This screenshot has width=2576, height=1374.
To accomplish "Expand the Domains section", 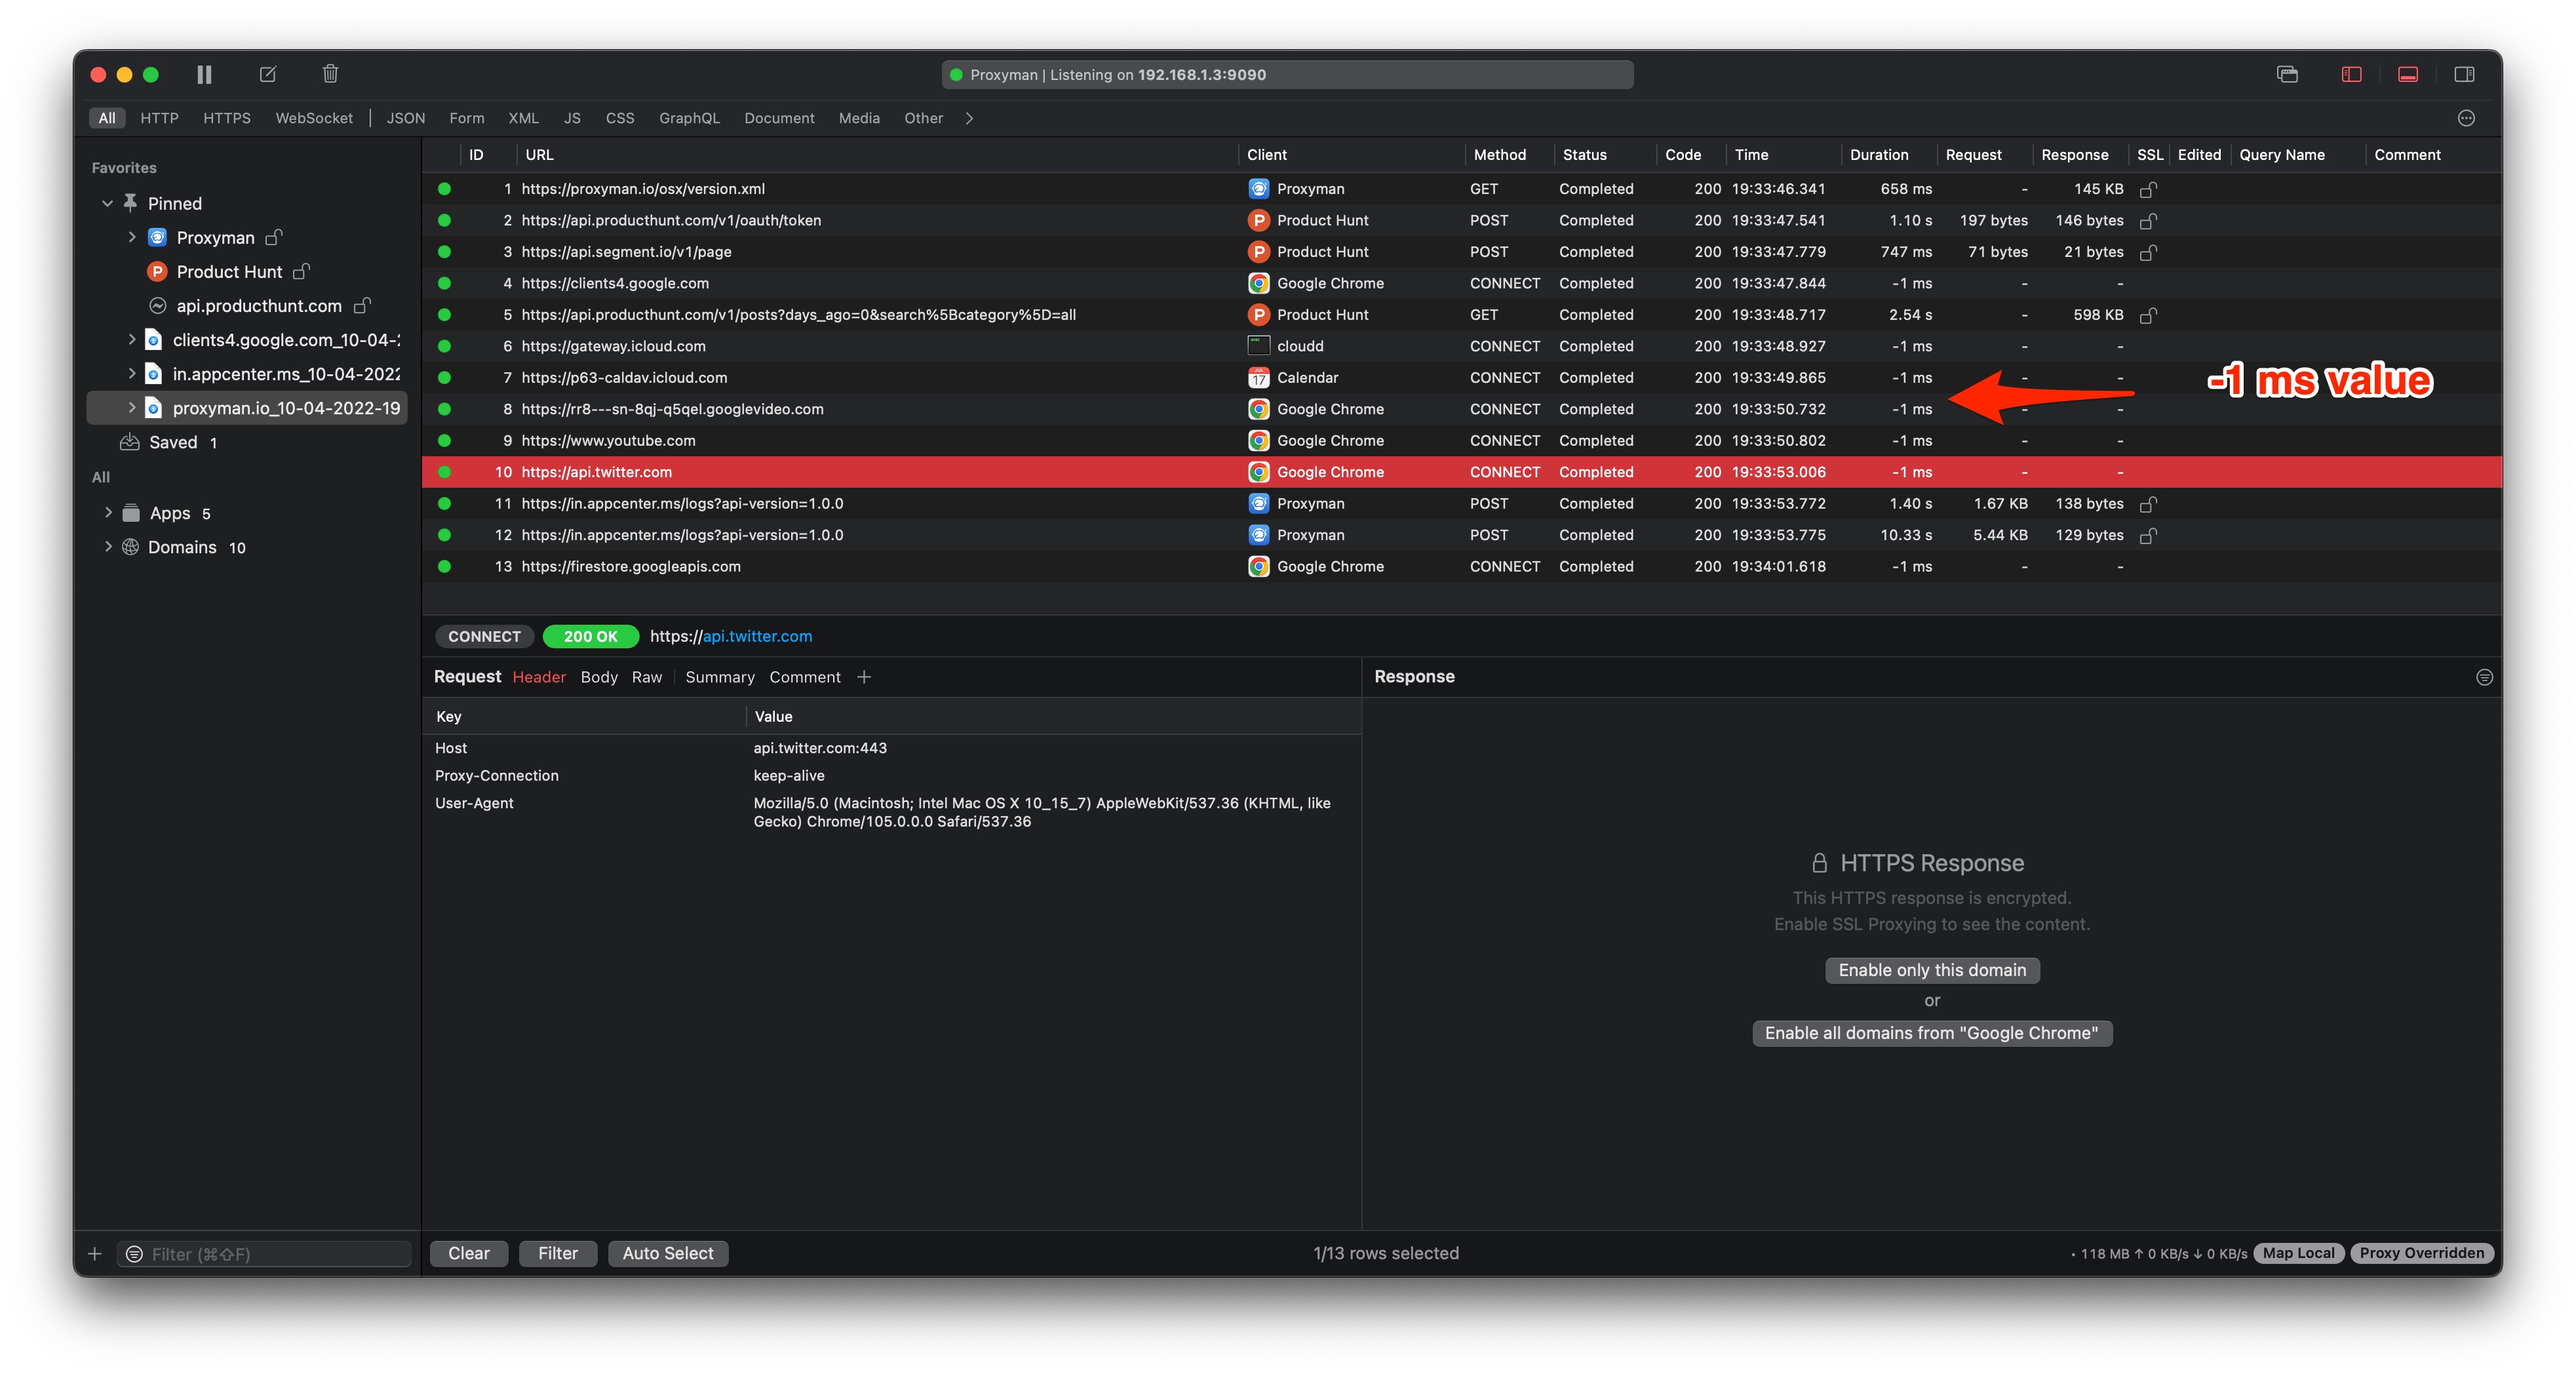I will 109,547.
